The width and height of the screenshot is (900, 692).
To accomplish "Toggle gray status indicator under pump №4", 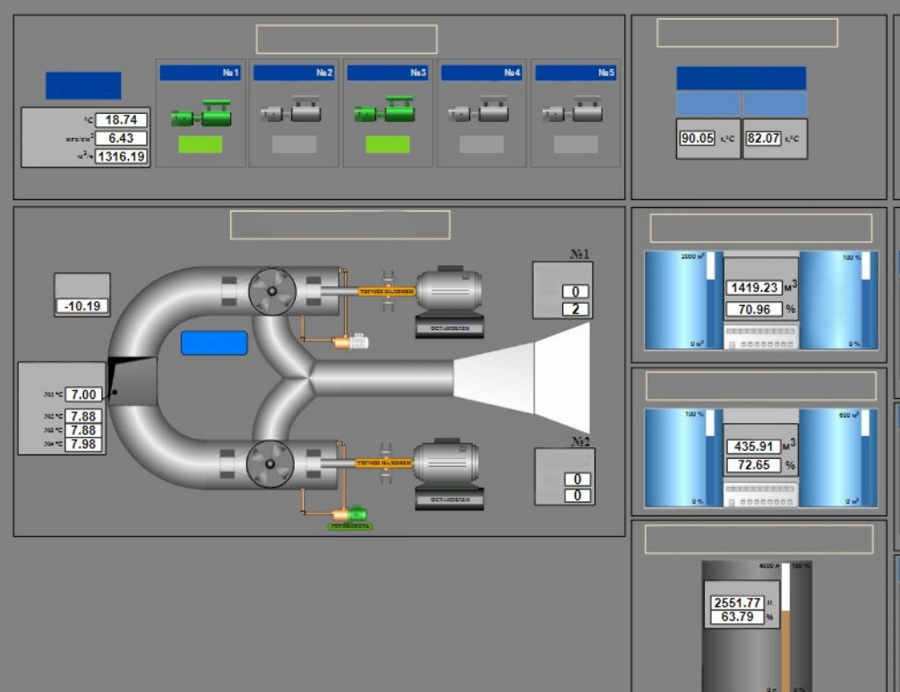I will [482, 144].
